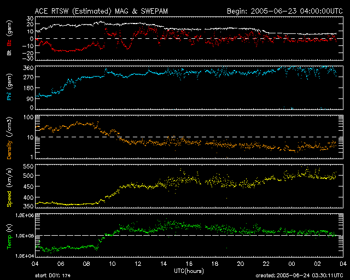Click the 'start DOY: 174' text
Image resolution: width=350 pixels, height=280 pixels.
[53, 276]
